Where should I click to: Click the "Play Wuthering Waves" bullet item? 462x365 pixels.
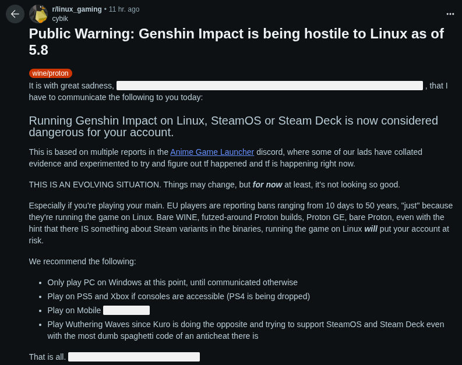tap(246, 330)
